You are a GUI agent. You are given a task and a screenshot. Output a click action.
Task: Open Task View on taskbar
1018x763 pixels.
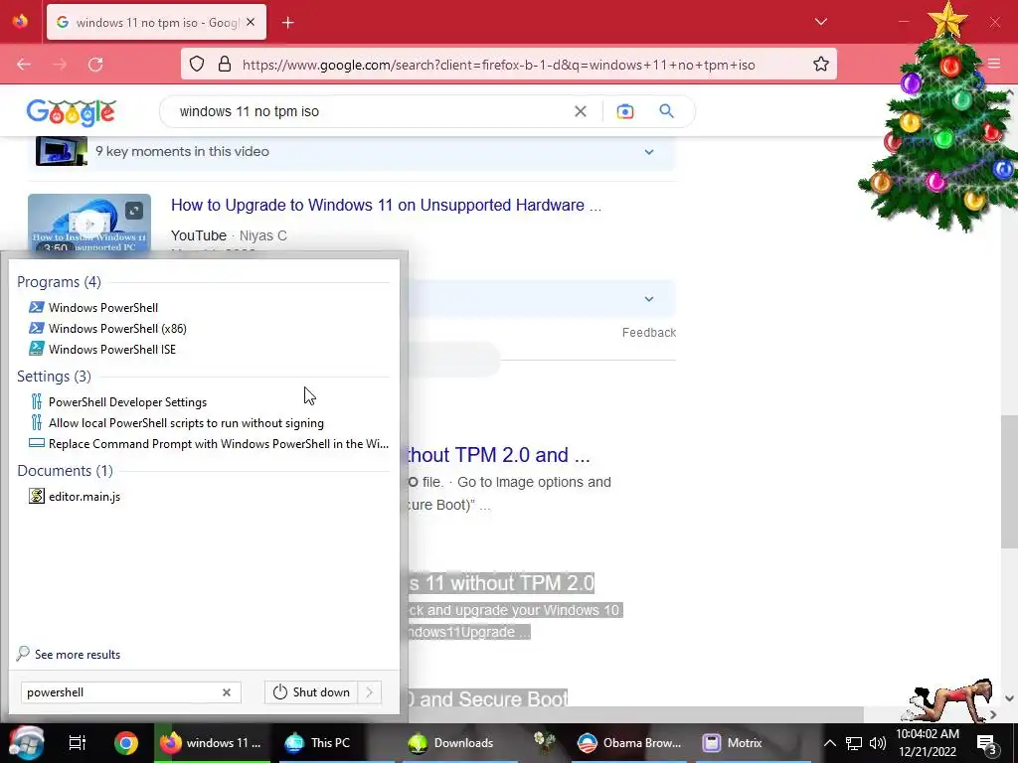tap(78, 743)
